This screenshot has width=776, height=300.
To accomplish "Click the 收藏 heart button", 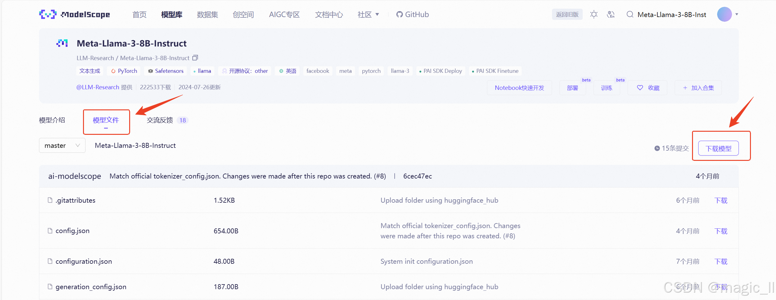I will click(647, 88).
